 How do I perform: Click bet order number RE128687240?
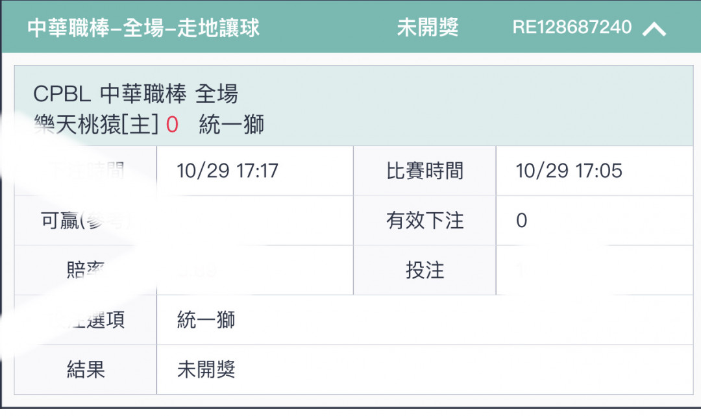(x=572, y=27)
